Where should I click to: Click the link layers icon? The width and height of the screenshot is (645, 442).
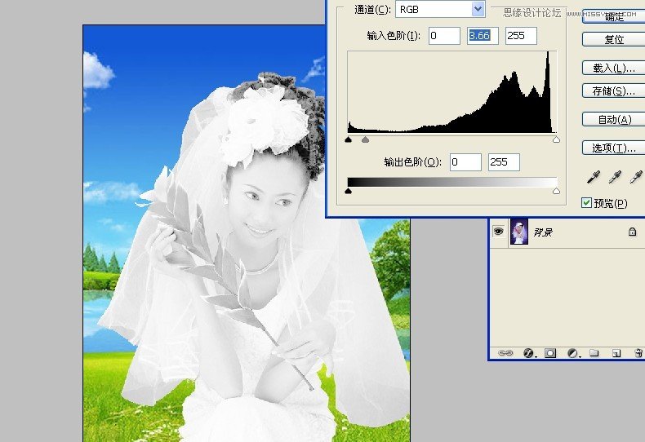[505, 353]
